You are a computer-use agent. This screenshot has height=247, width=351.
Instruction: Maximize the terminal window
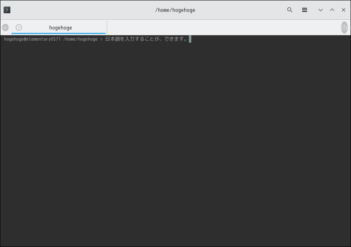pos(332,10)
